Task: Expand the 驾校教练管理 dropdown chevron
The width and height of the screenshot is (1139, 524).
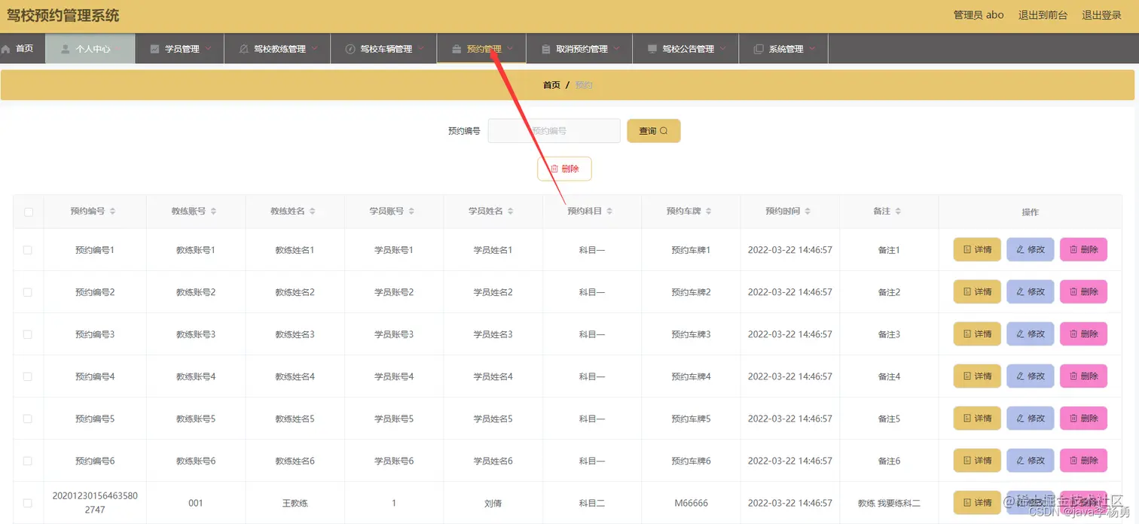Action: pos(314,49)
